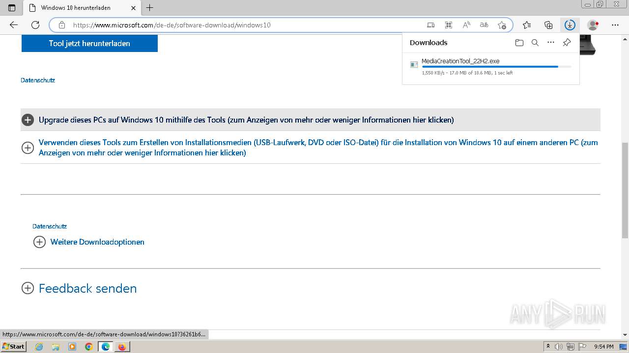Screen dimensions: 629x353
Task: Open more options in Downloads panel
Action: tap(551, 43)
